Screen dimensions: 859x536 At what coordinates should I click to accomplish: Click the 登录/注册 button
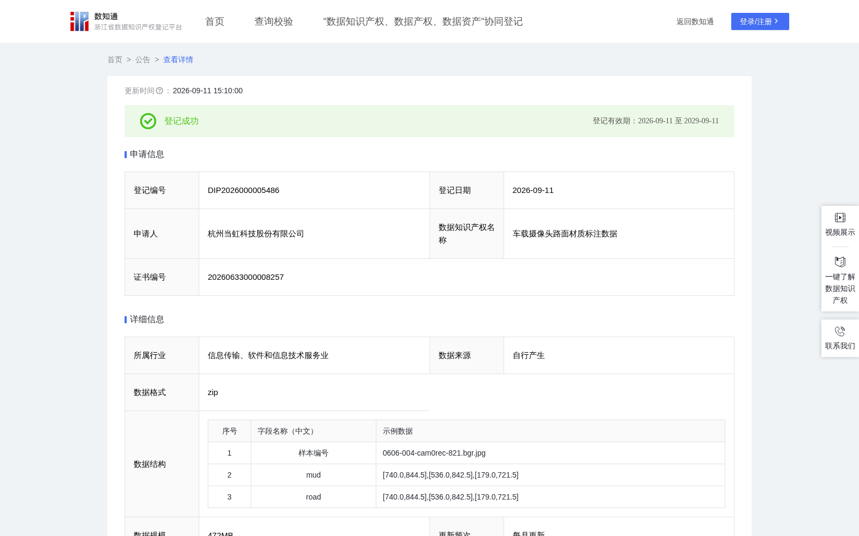pos(760,21)
